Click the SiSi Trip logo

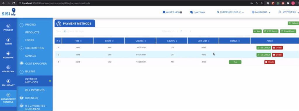tap(9, 12)
